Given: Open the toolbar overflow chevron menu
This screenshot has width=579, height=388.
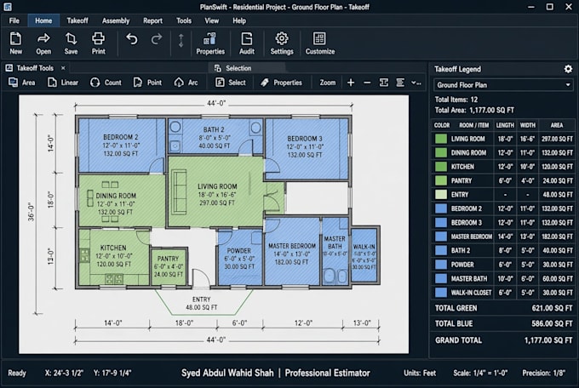Looking at the screenshot, I should (x=416, y=83).
